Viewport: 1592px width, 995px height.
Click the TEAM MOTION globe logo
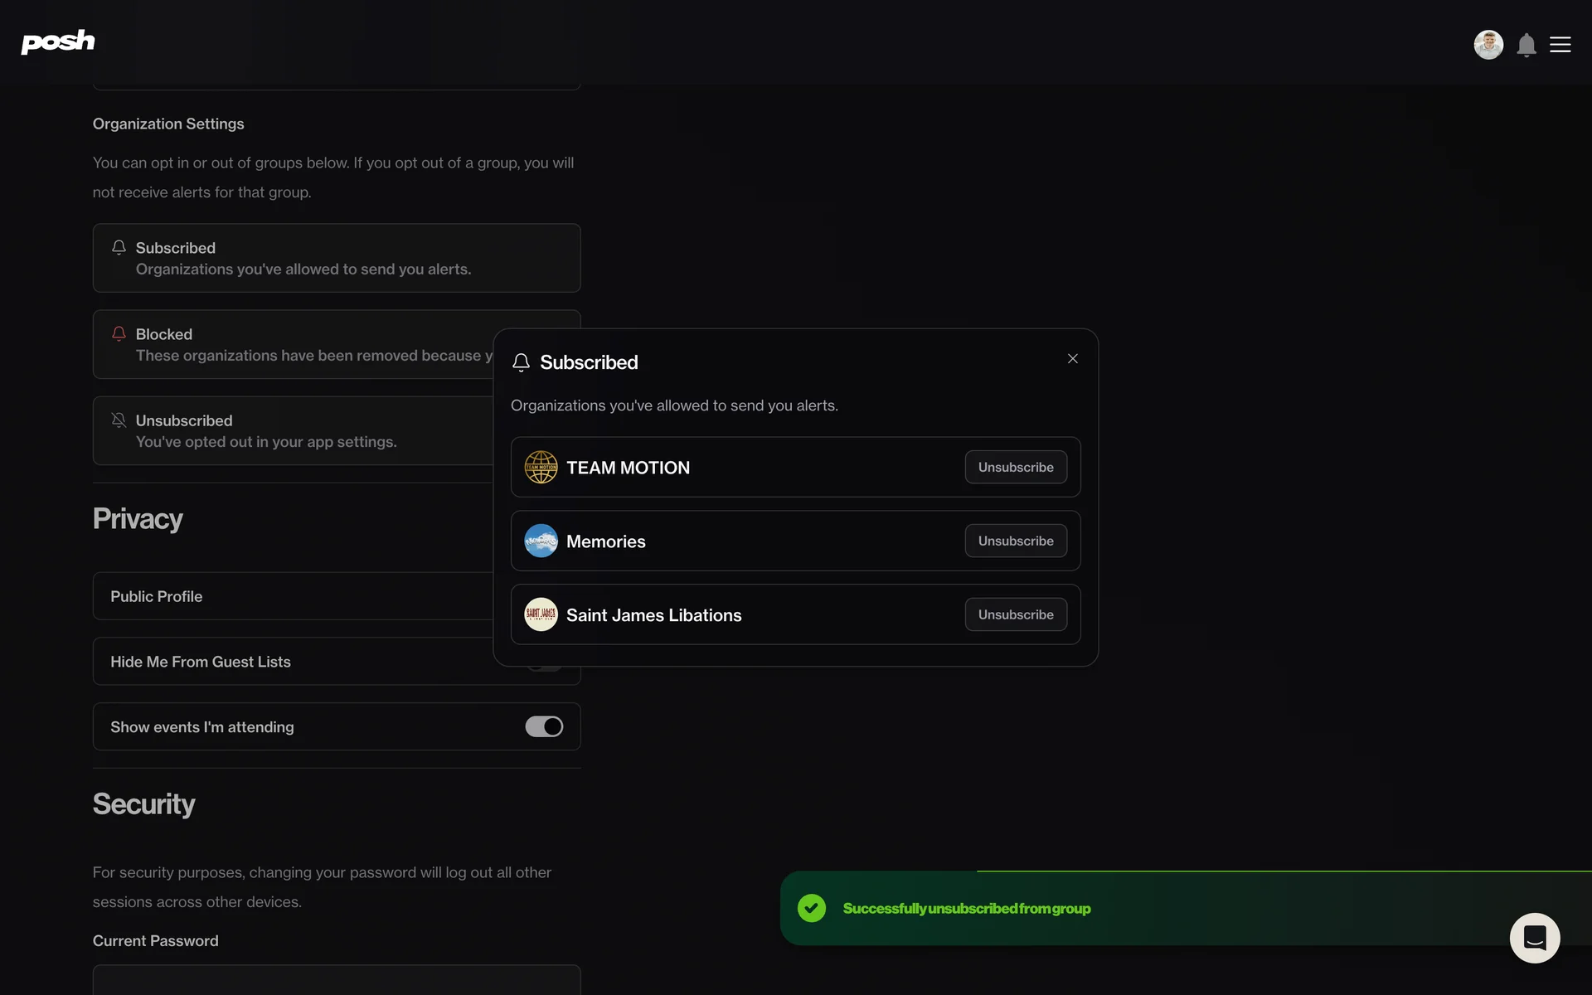pyautogui.click(x=541, y=468)
